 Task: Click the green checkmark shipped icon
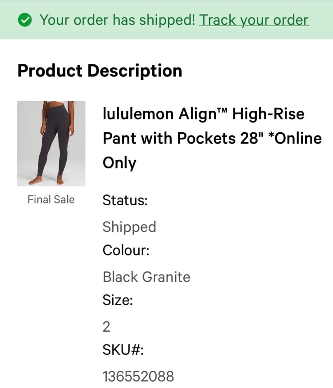coord(24,20)
